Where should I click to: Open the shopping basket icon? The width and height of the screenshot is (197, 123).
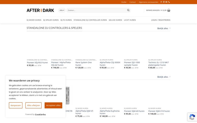pyautogui.click(x=169, y=10)
